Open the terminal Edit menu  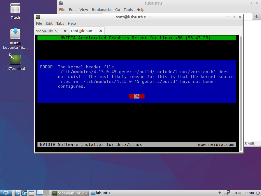49,23
